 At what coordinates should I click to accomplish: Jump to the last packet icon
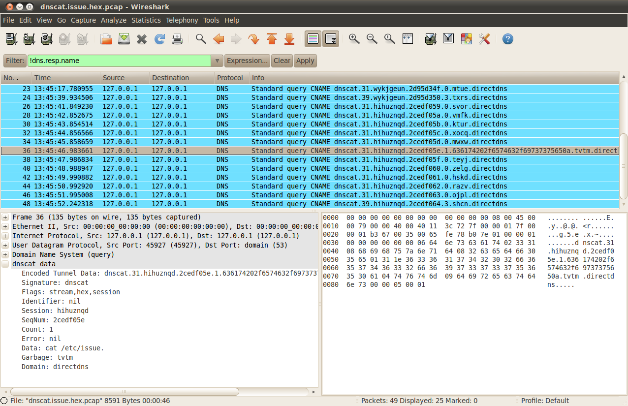click(x=289, y=39)
